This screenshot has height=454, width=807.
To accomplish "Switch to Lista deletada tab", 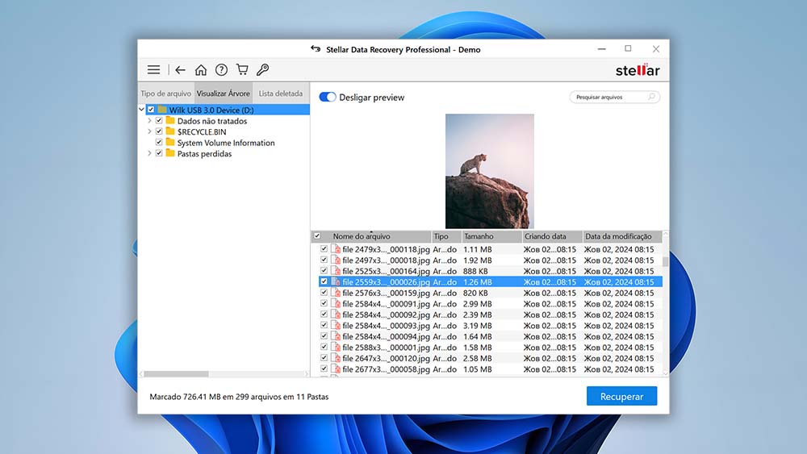I will (x=281, y=94).
